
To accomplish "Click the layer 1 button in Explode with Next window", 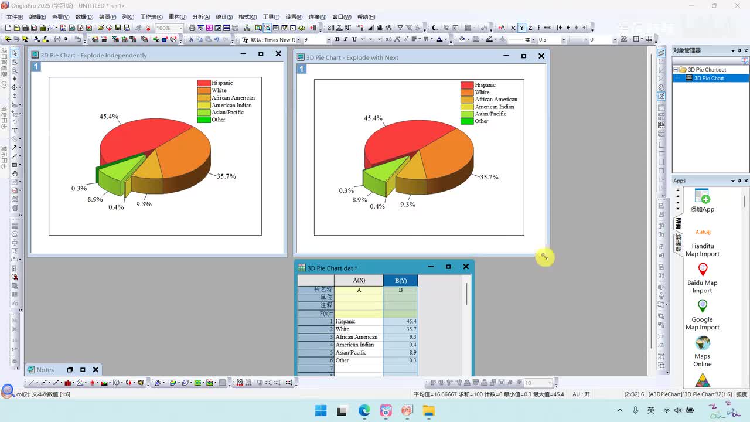I will click(x=302, y=69).
